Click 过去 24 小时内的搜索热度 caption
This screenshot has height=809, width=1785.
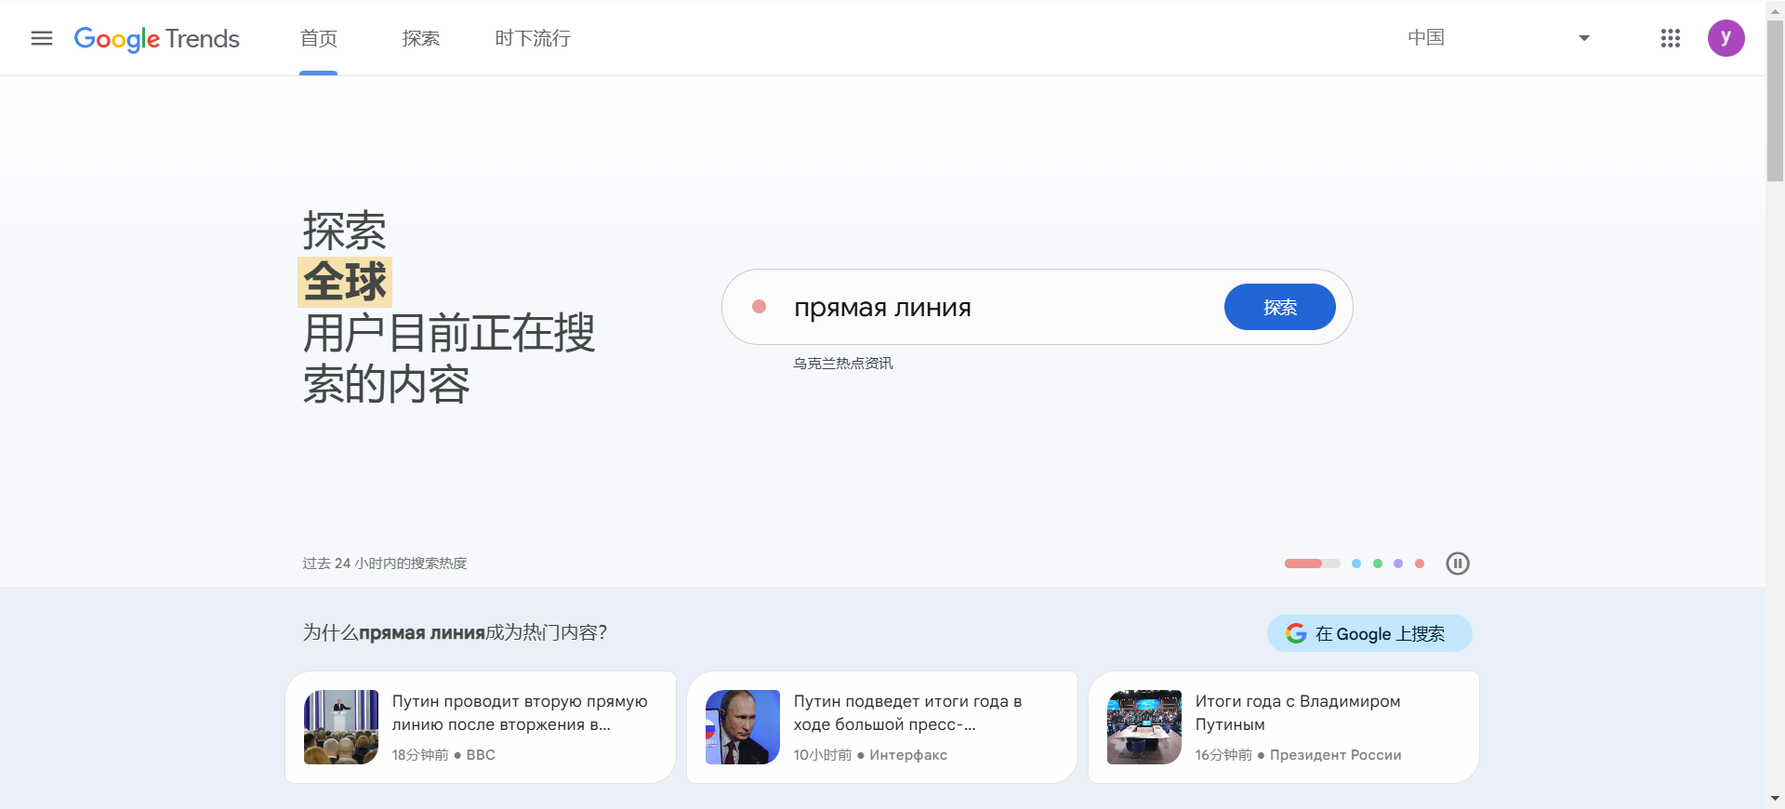coord(385,564)
